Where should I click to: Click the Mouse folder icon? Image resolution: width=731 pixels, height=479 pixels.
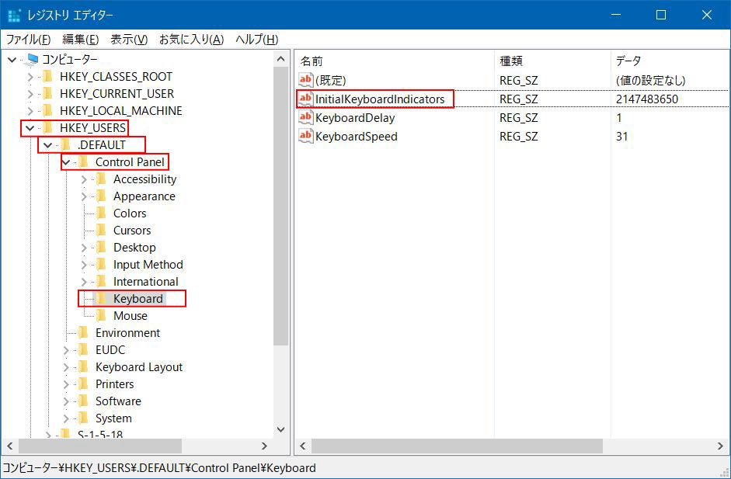tap(101, 316)
